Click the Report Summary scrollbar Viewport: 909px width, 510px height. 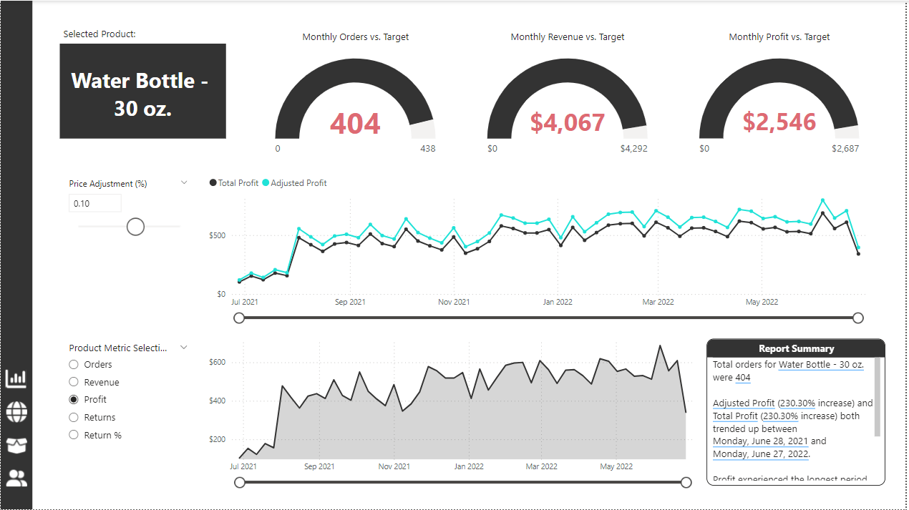[878, 397]
